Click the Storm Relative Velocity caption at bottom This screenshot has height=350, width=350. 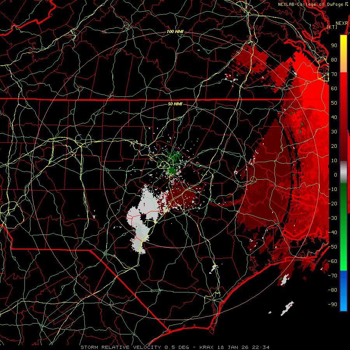175,347
